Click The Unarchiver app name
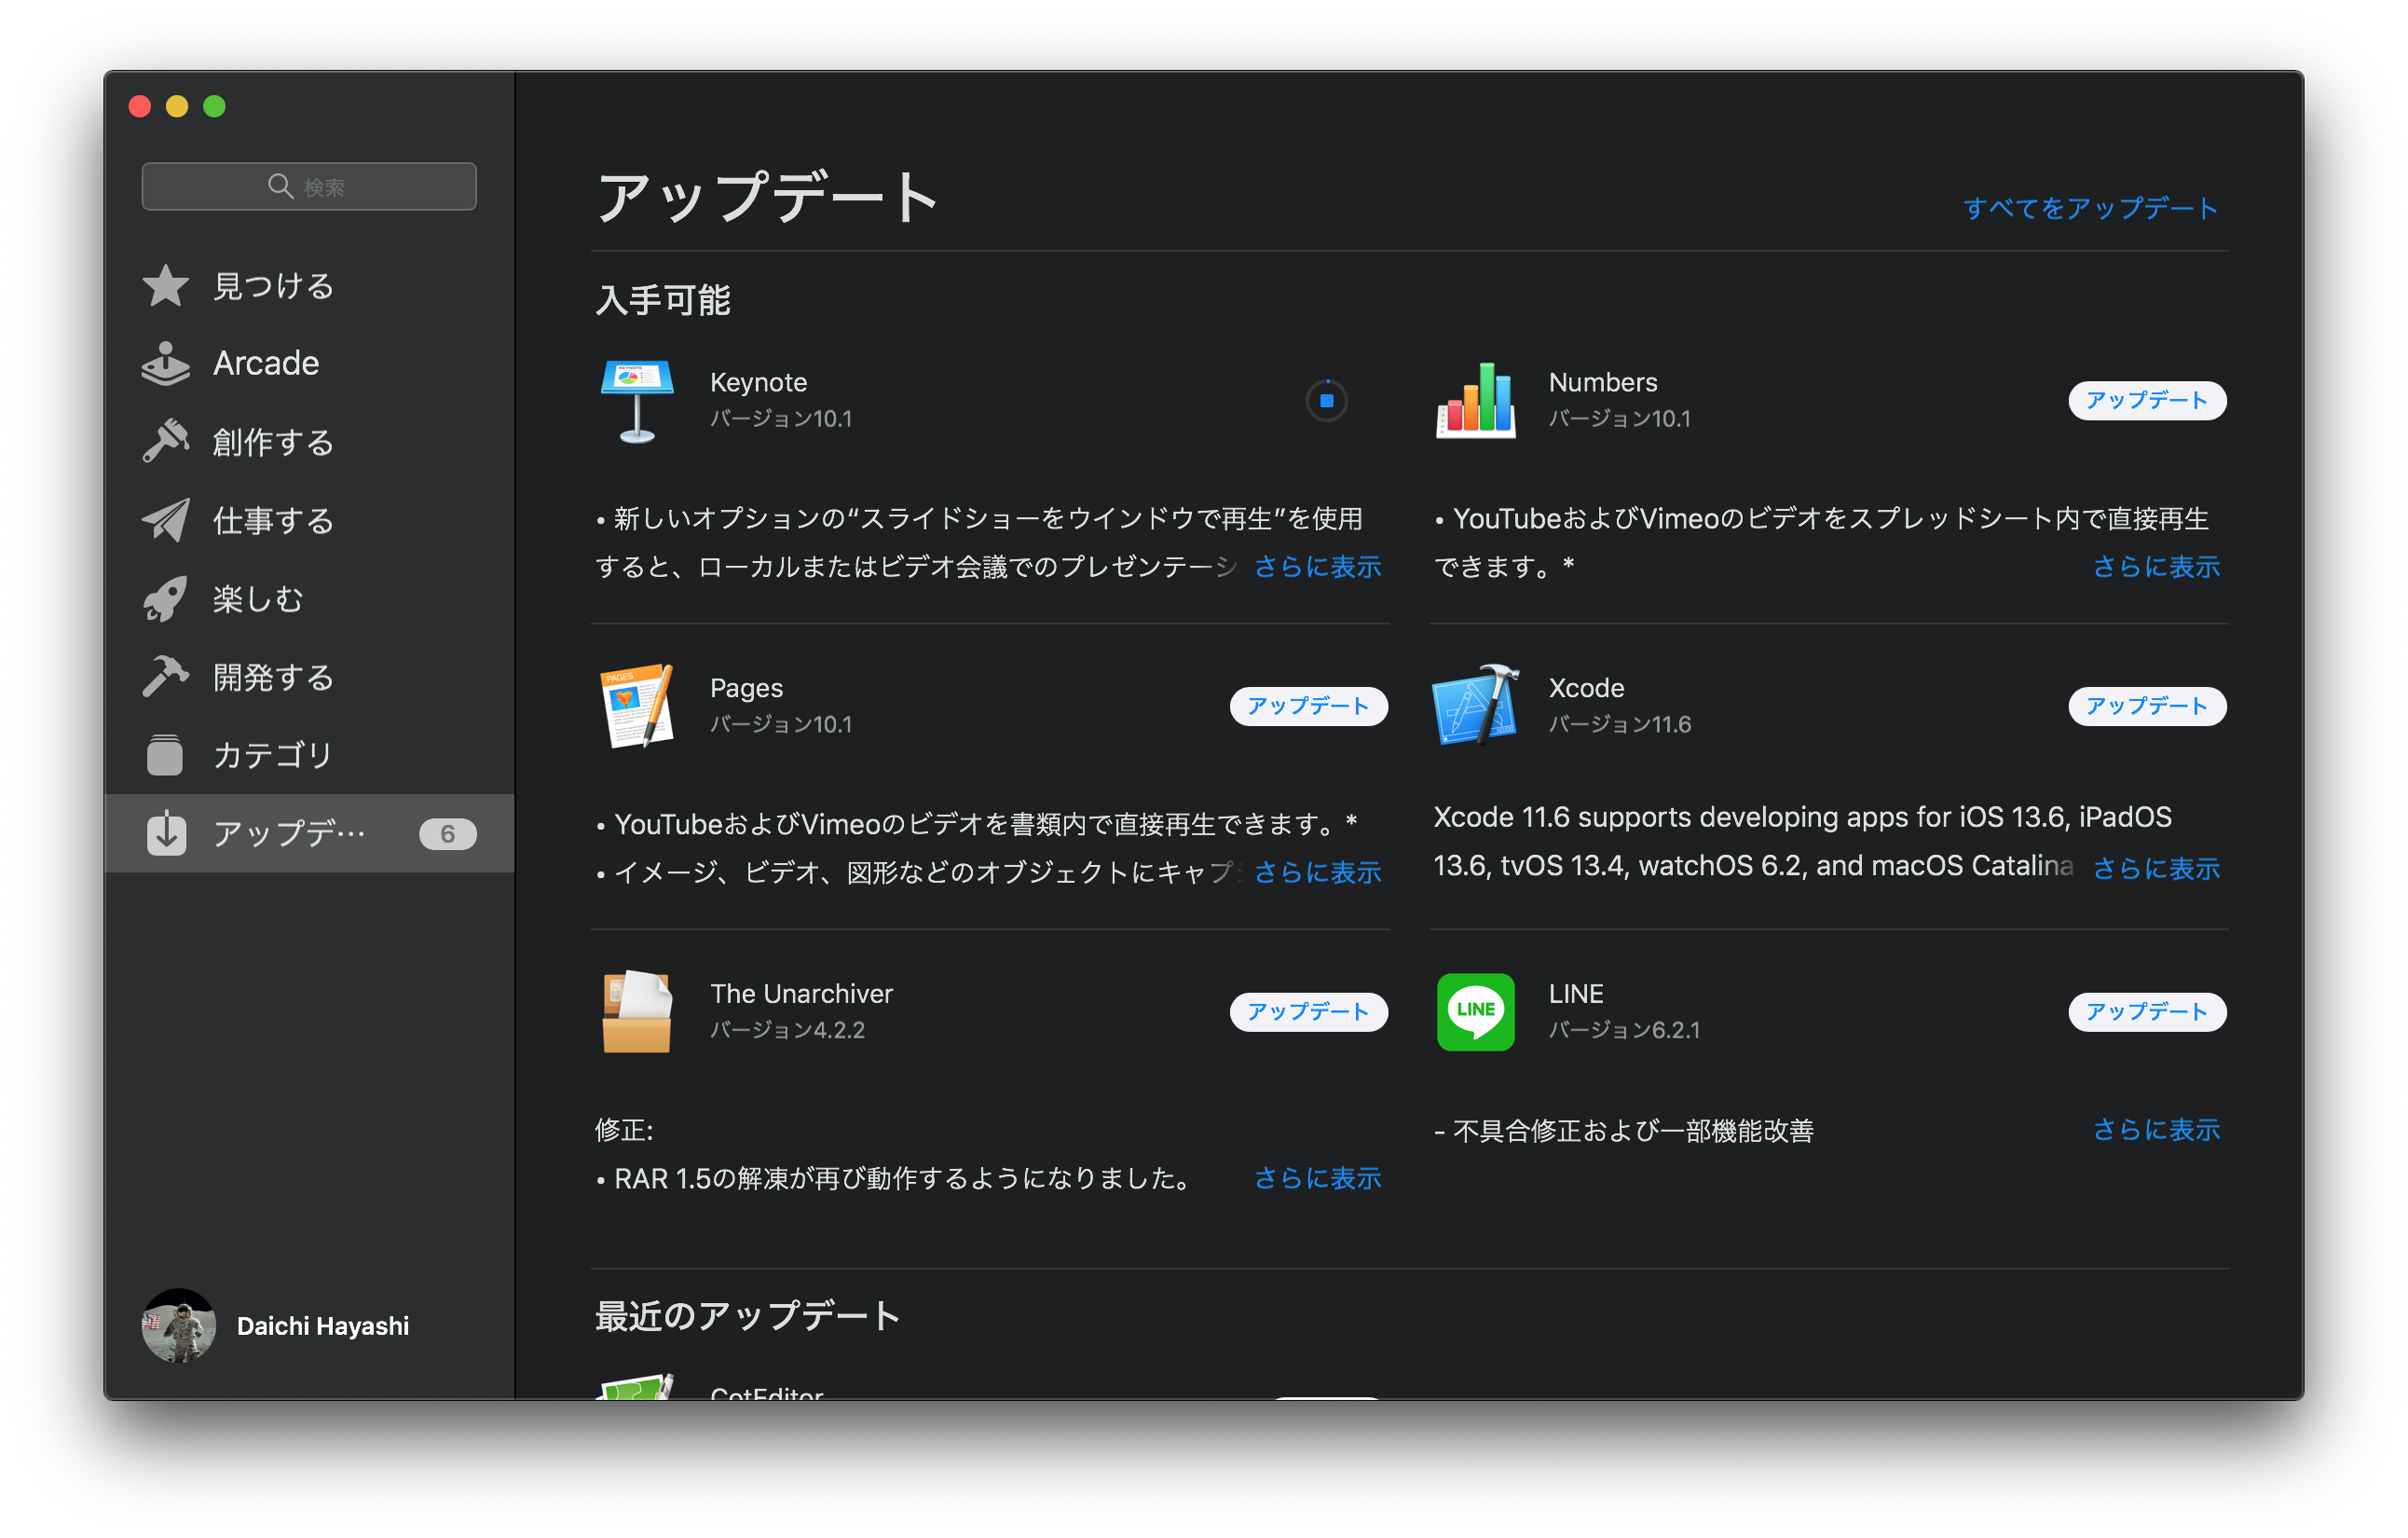The width and height of the screenshot is (2408, 1538). click(801, 994)
